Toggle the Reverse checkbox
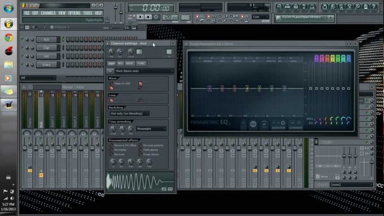This screenshot has height=216, width=384. (x=111, y=155)
